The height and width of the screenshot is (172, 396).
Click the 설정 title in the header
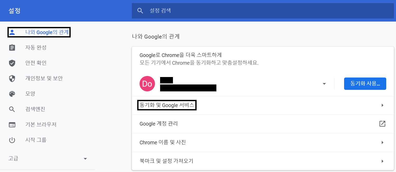pos(14,11)
